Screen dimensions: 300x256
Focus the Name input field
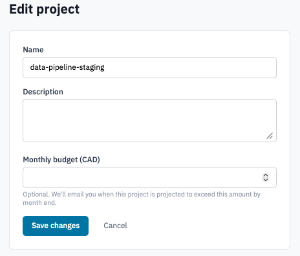coord(149,67)
